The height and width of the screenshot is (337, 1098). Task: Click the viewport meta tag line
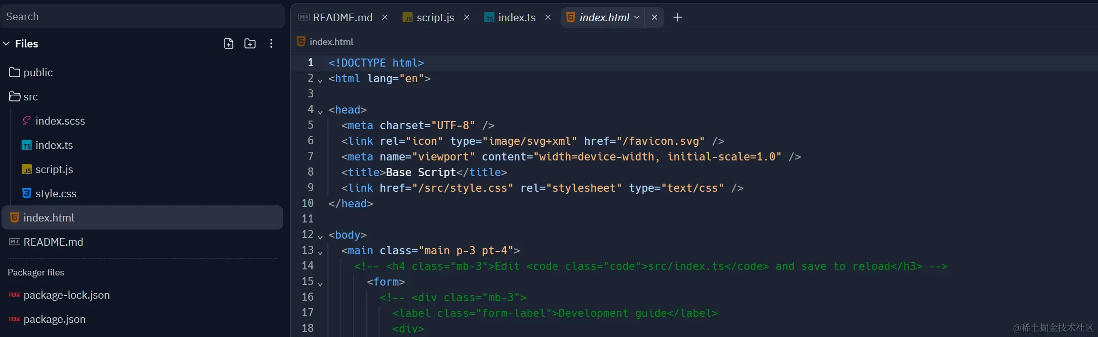pos(571,157)
